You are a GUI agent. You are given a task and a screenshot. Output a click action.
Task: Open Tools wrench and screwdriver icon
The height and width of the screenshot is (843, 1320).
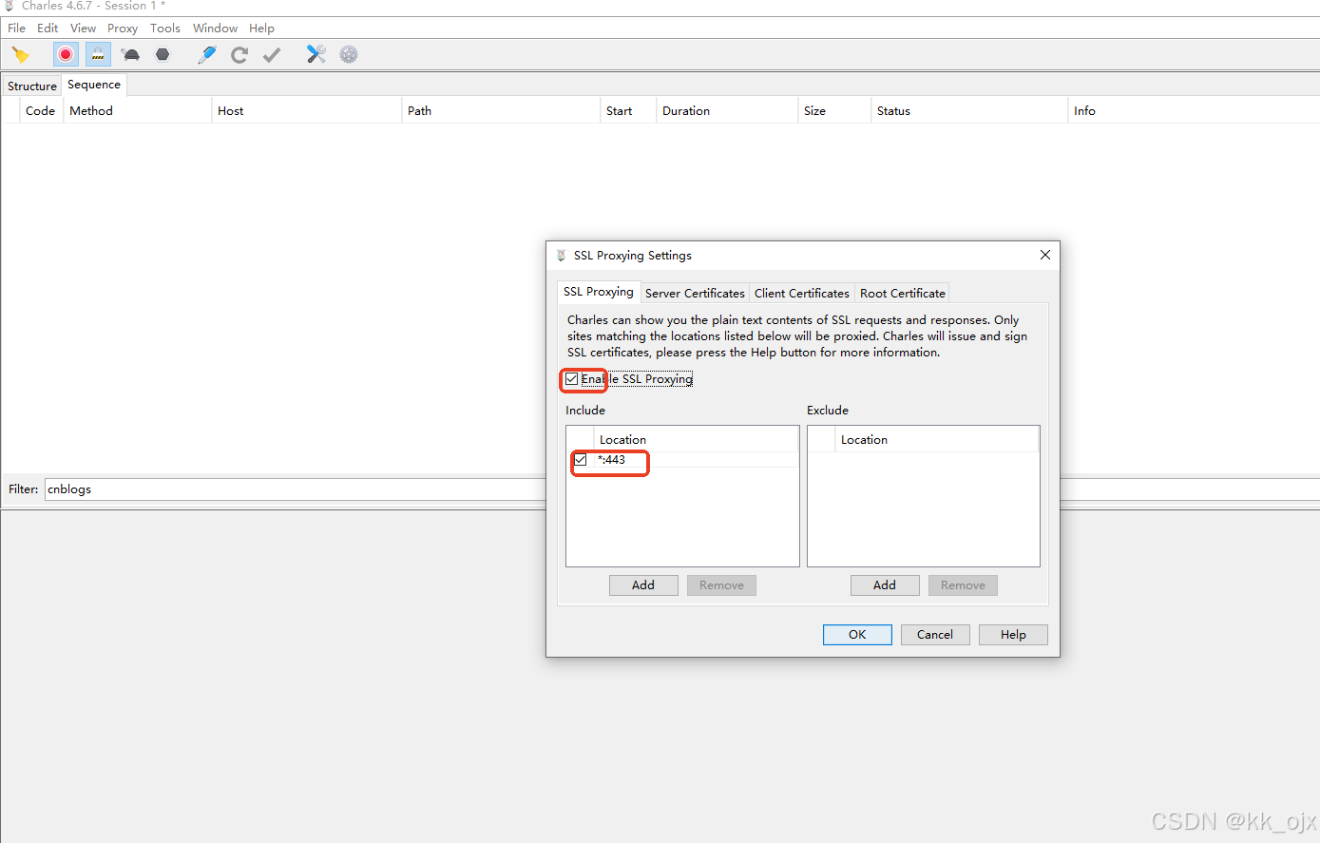[x=316, y=54]
